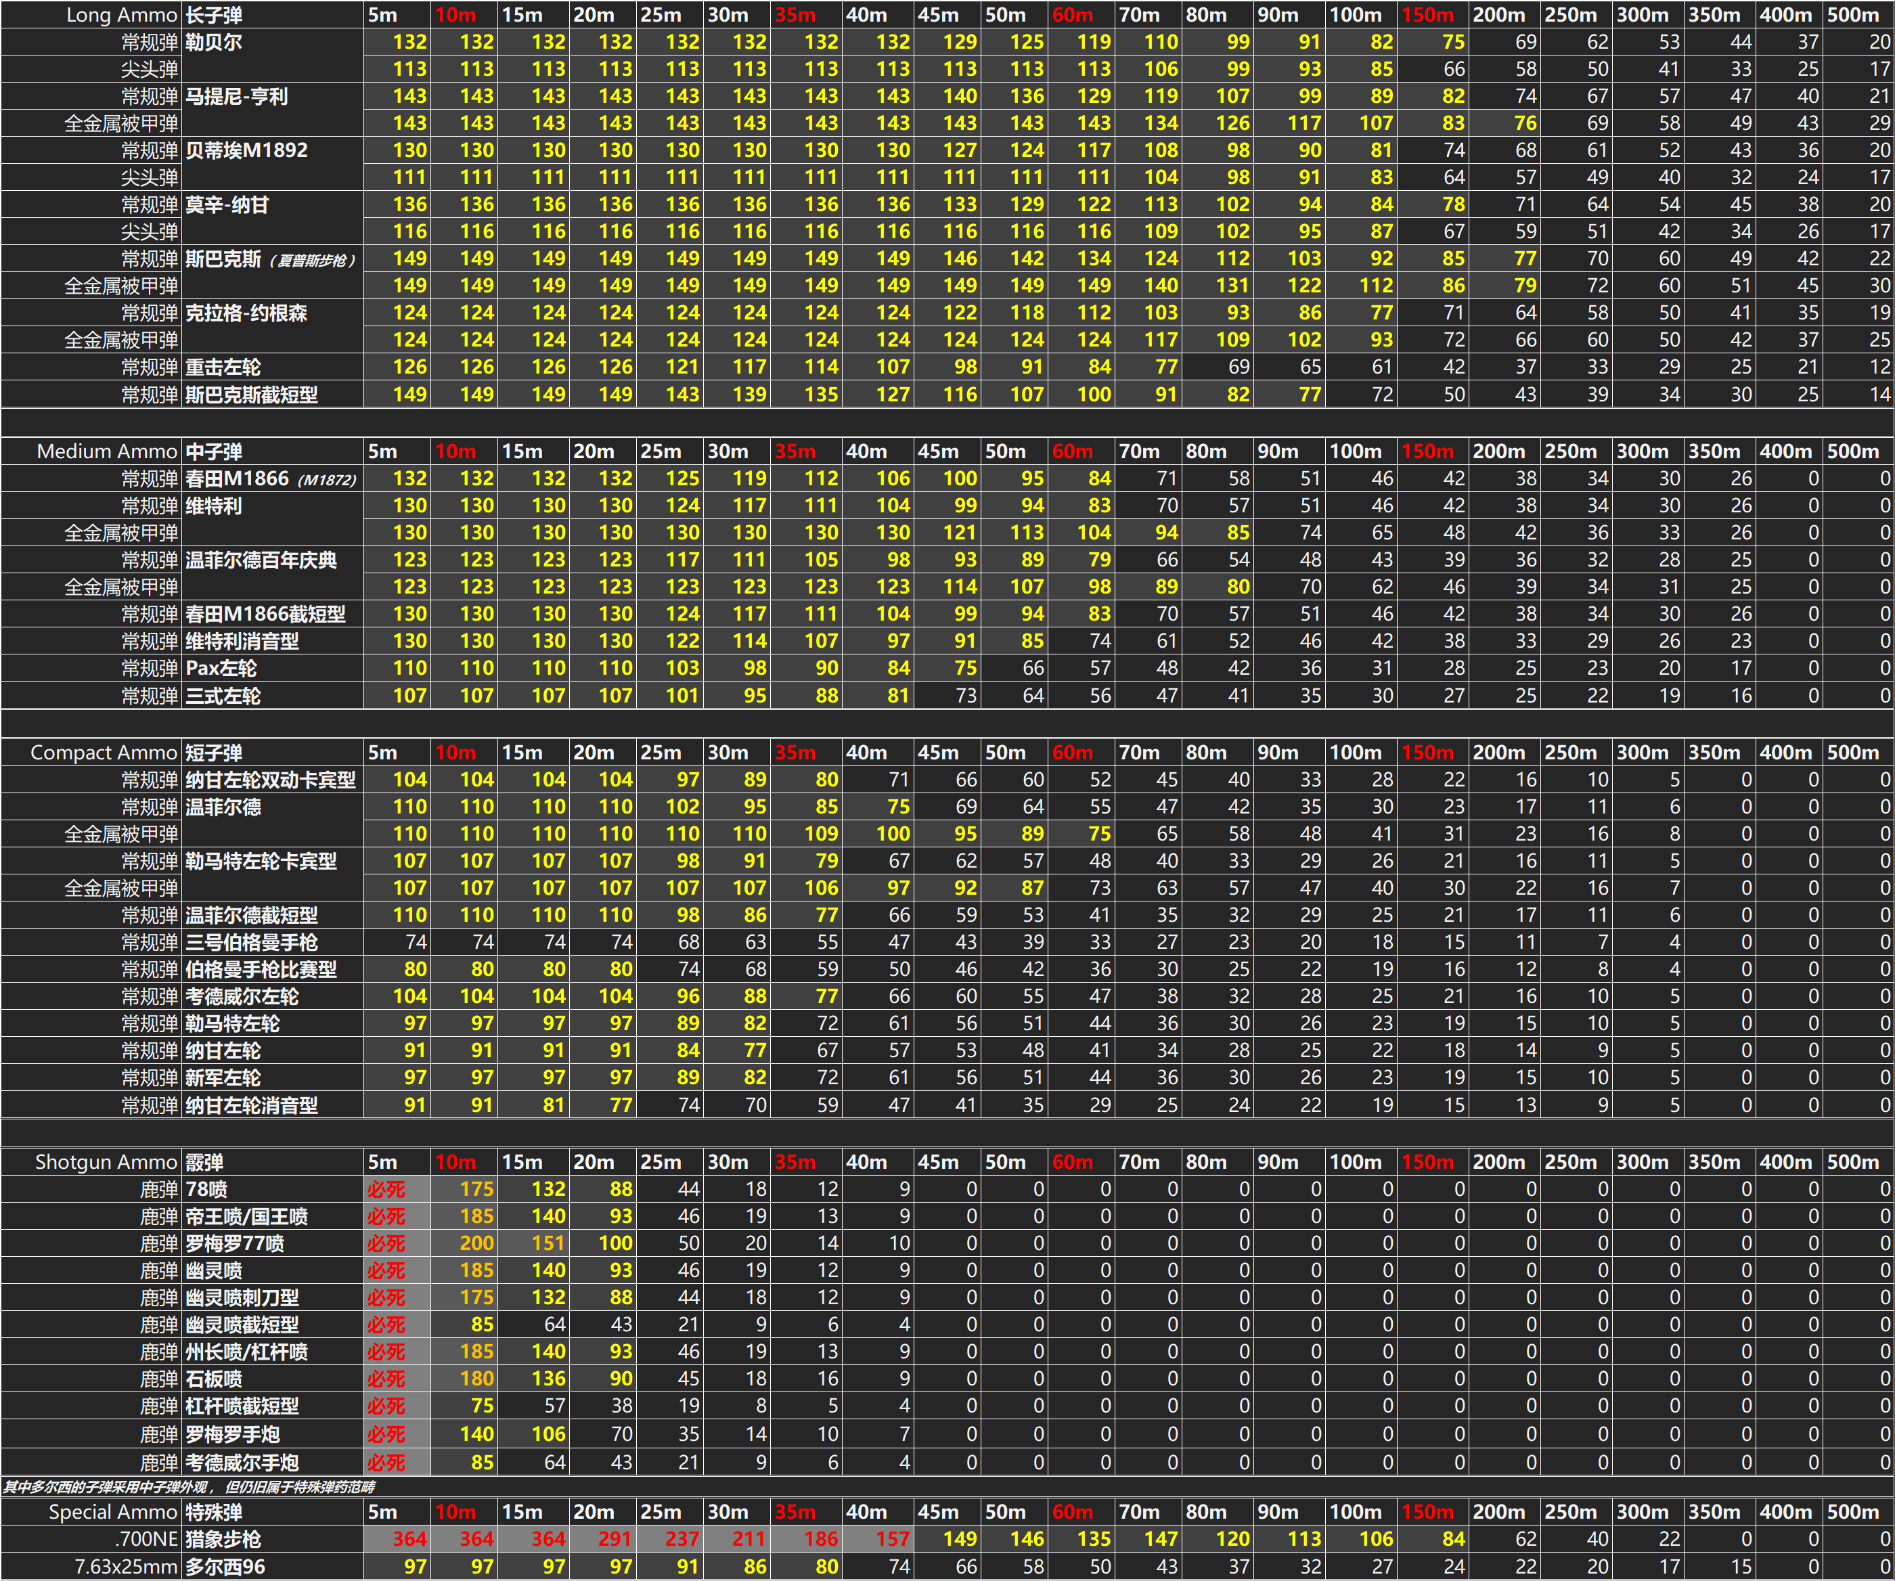Viewport: 1895px width, 1581px height.
Task: Click the 新军左轮 weapon name cell
Action: [x=273, y=1077]
